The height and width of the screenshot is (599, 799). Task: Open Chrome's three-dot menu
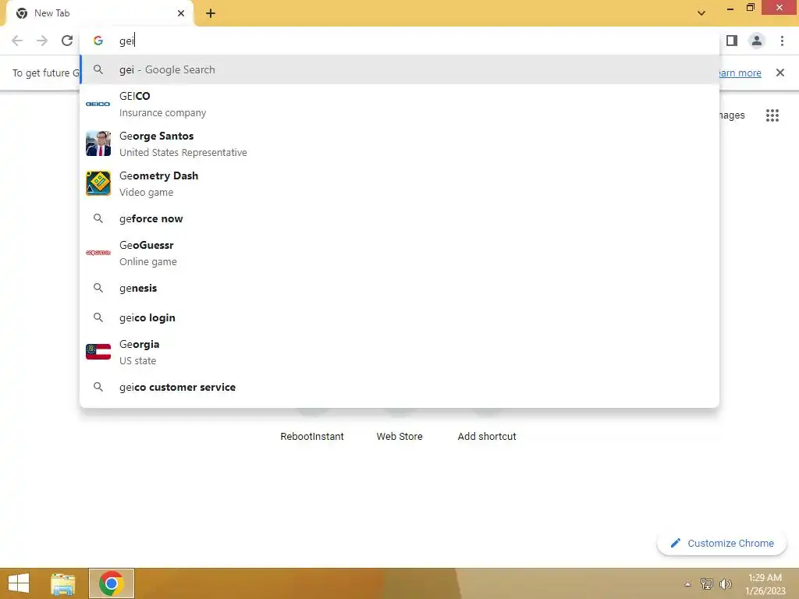pos(782,41)
